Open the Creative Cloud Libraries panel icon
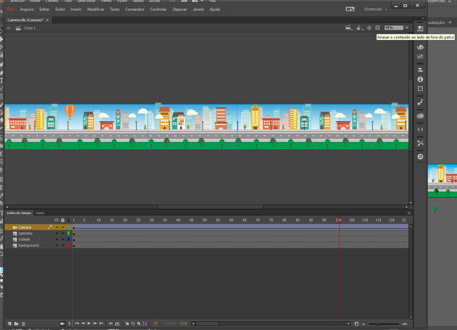This screenshot has width=457, height=330. (x=420, y=116)
